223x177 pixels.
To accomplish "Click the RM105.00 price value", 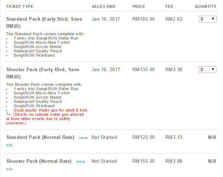I will coord(144,19).
